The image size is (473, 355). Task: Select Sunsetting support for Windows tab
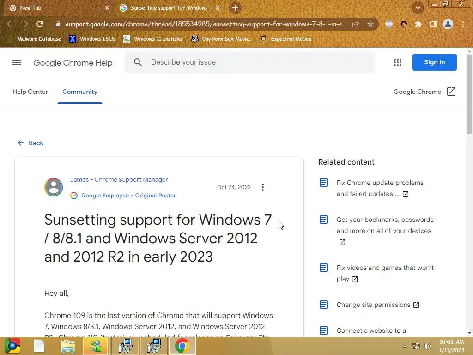pos(169,8)
